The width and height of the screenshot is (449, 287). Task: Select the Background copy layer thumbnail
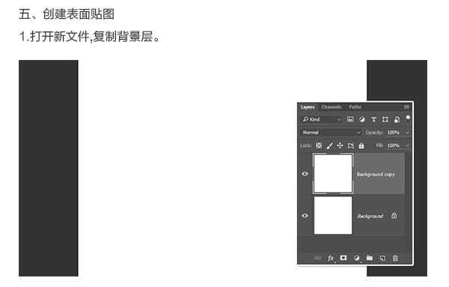[333, 174]
